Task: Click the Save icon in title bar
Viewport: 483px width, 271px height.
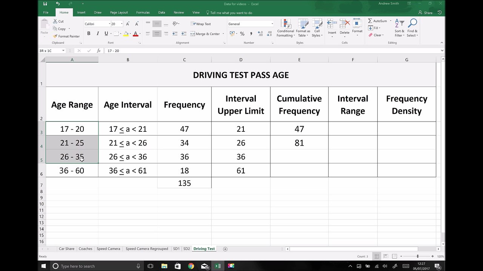Action: (45, 4)
